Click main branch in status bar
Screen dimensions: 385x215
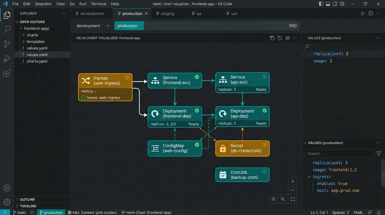(x=19, y=212)
